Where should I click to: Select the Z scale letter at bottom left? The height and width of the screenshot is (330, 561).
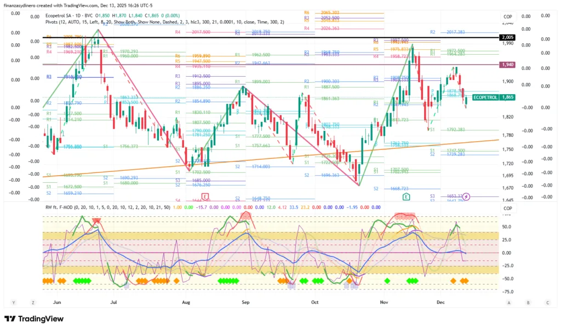(33, 302)
